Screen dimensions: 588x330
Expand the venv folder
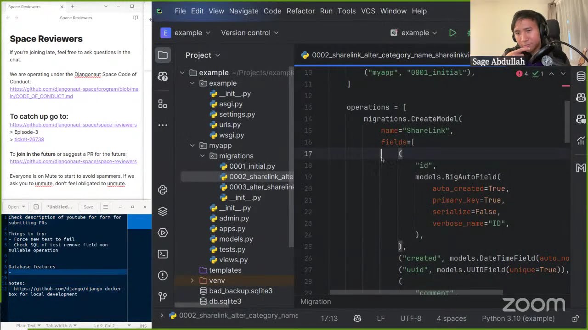pos(192,280)
